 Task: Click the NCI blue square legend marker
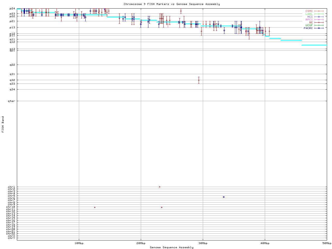(x=319, y=17)
